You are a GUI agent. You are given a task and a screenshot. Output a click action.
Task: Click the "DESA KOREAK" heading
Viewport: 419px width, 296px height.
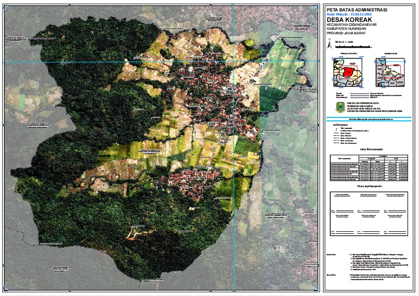coord(349,20)
